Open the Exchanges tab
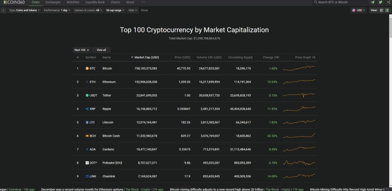The width and height of the screenshot is (392, 191). coord(53,2)
